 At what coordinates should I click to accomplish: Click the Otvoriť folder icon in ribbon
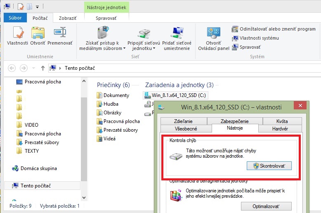(38, 35)
